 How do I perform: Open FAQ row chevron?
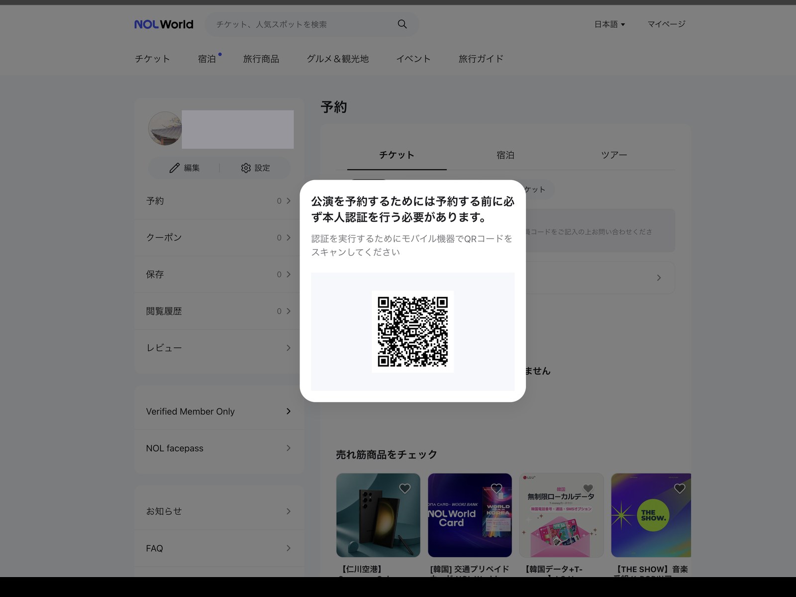click(x=289, y=548)
